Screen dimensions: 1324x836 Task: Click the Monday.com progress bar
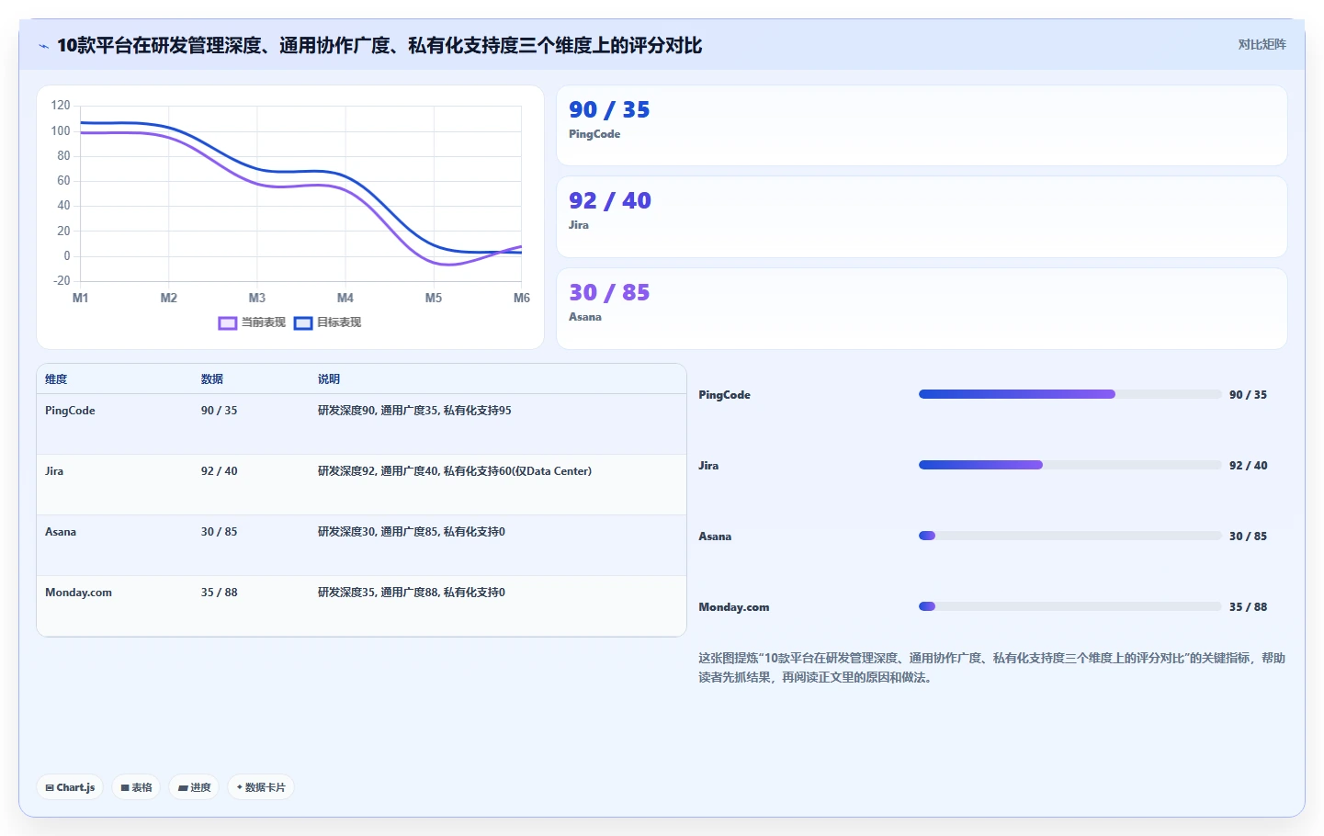coord(1070,606)
